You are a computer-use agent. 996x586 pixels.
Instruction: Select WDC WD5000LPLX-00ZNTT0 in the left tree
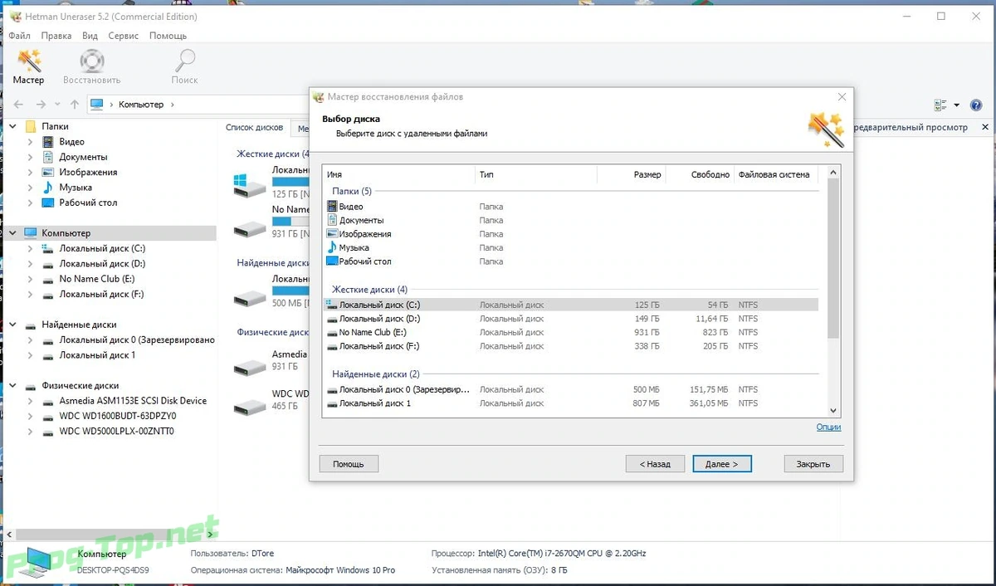(x=116, y=432)
